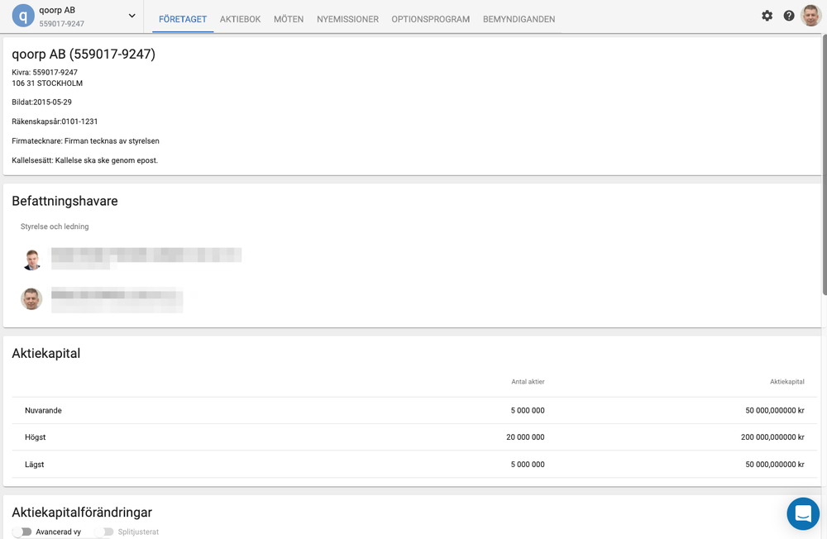Click the Högst share count 20 000 000
827x539 pixels.
tap(525, 437)
